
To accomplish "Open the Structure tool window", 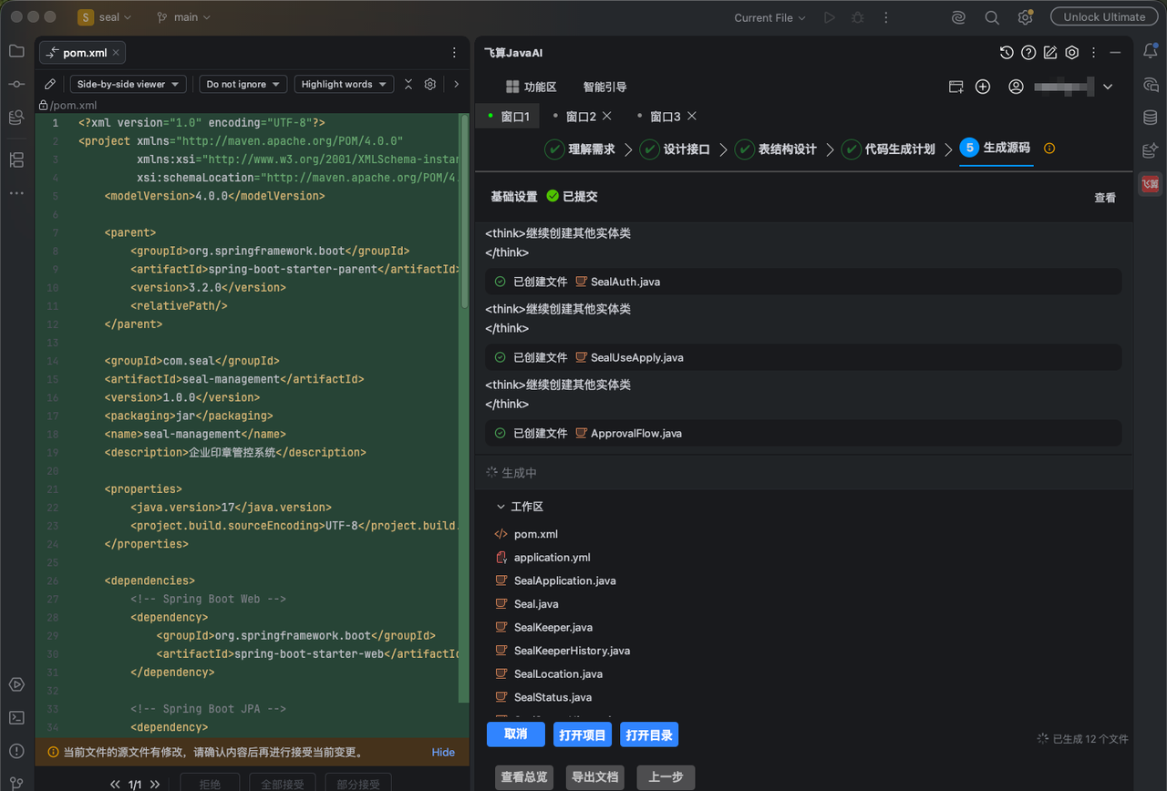I will (x=16, y=160).
